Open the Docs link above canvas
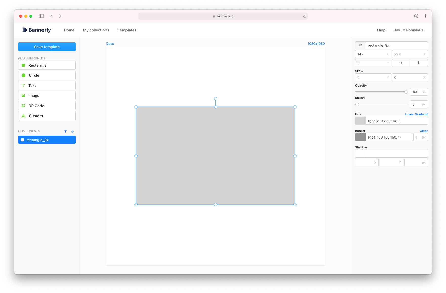Screen dimensions: 446x293 (x=110, y=44)
